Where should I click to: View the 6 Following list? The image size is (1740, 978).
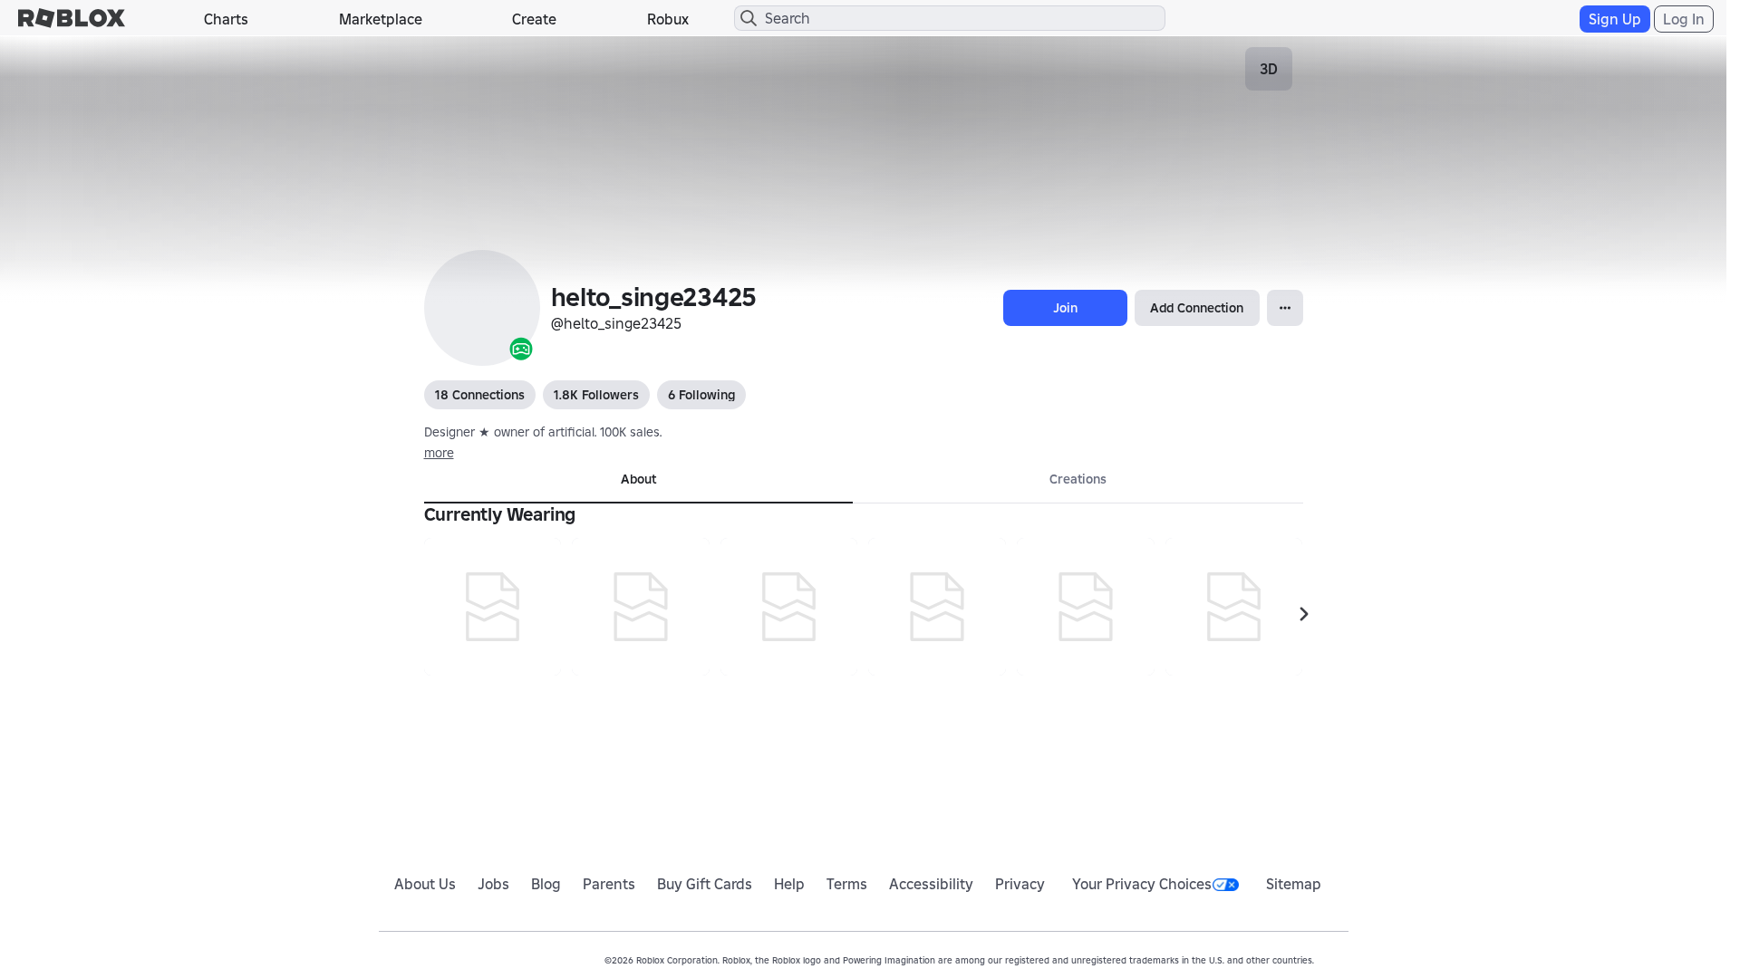[x=701, y=395]
